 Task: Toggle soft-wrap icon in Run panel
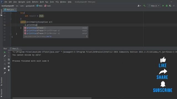(x=9, y=60)
